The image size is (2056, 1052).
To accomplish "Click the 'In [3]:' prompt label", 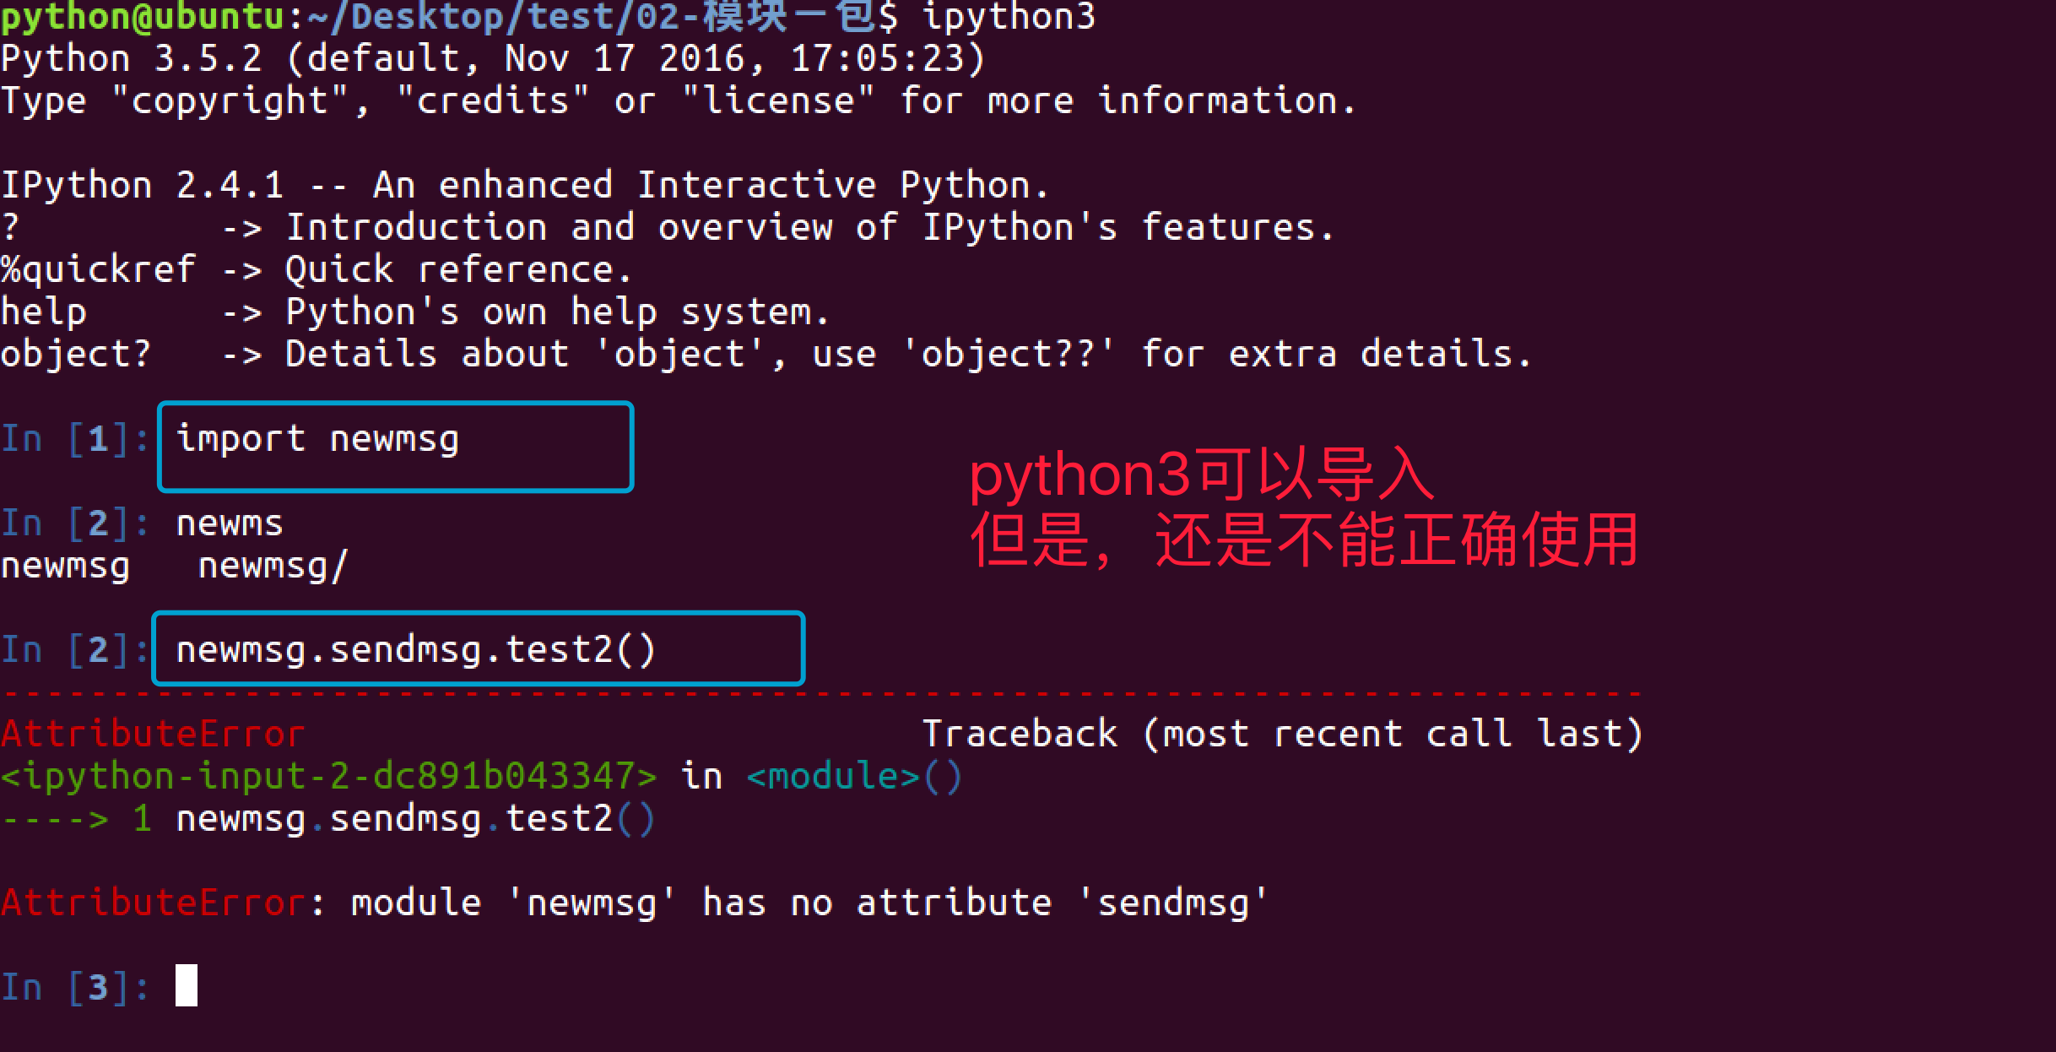I will pyautogui.click(x=74, y=987).
